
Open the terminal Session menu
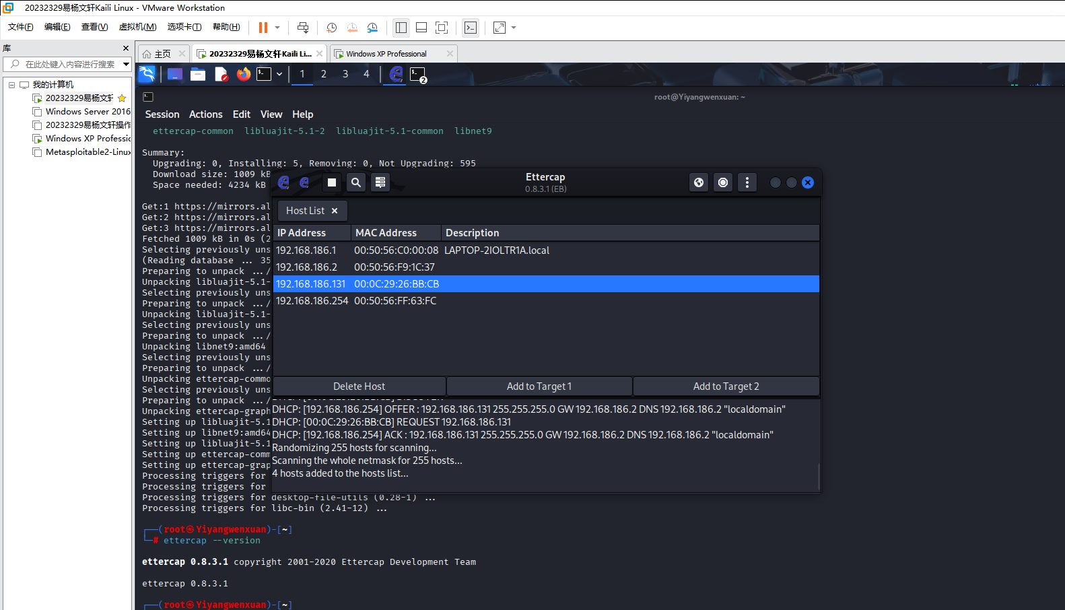162,114
